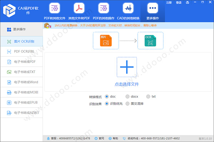Click the 更多操作 grid icon in sidebar header
Viewport: 214px width, 142px height.
pos(9,29)
